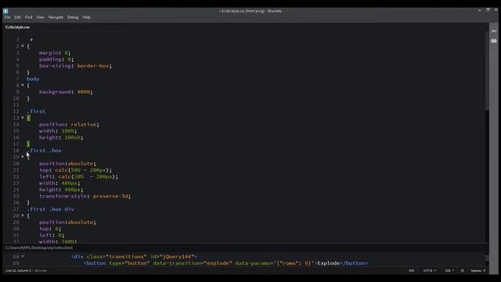This screenshot has width=501, height=282.
Task: Open the Edit menu
Action: pyautogui.click(x=17, y=17)
